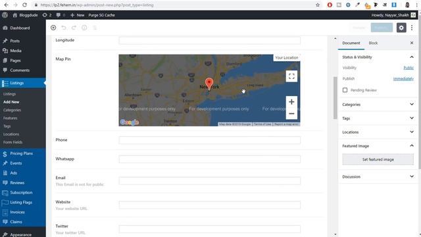The image size is (421, 237).
Task: Open Features submenu item
Action: (x=11, y=118)
